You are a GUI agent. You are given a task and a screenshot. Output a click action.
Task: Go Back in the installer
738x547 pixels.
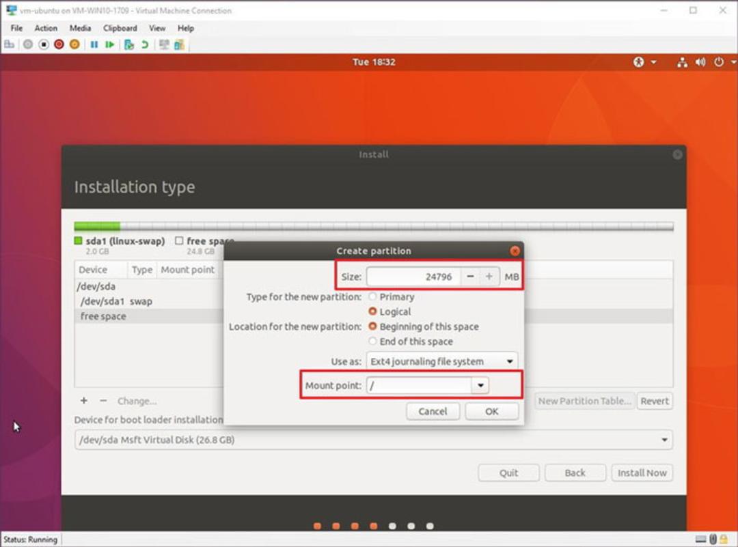[x=575, y=473]
